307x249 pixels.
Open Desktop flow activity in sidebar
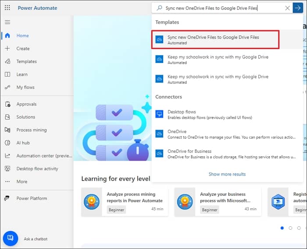37,168
